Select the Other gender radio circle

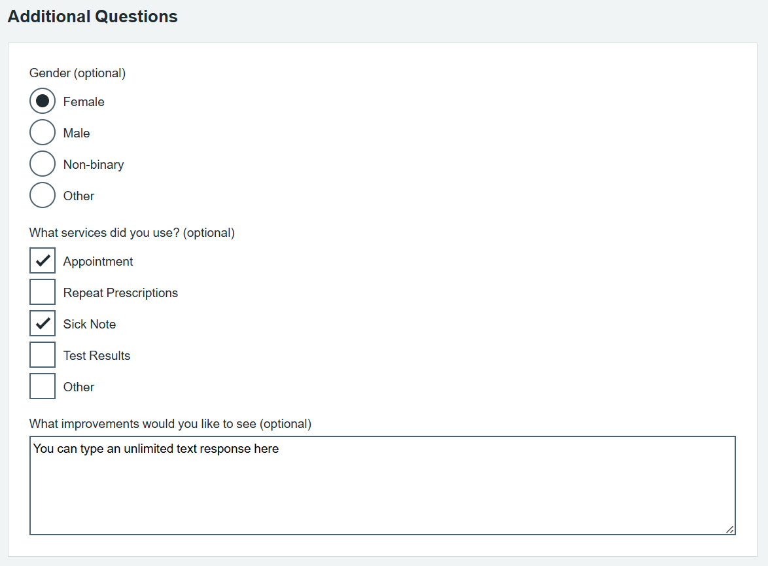pos(43,196)
